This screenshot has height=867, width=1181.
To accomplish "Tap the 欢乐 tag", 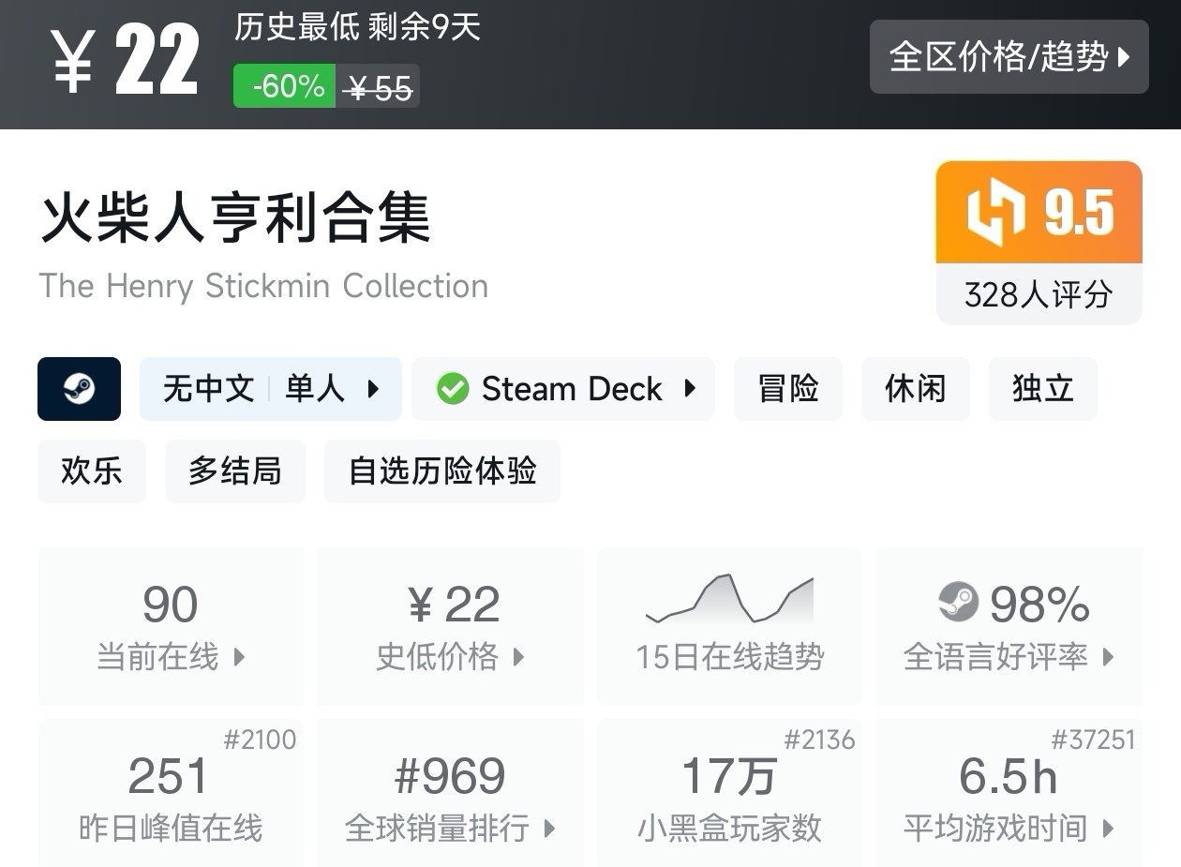I will pos(92,471).
